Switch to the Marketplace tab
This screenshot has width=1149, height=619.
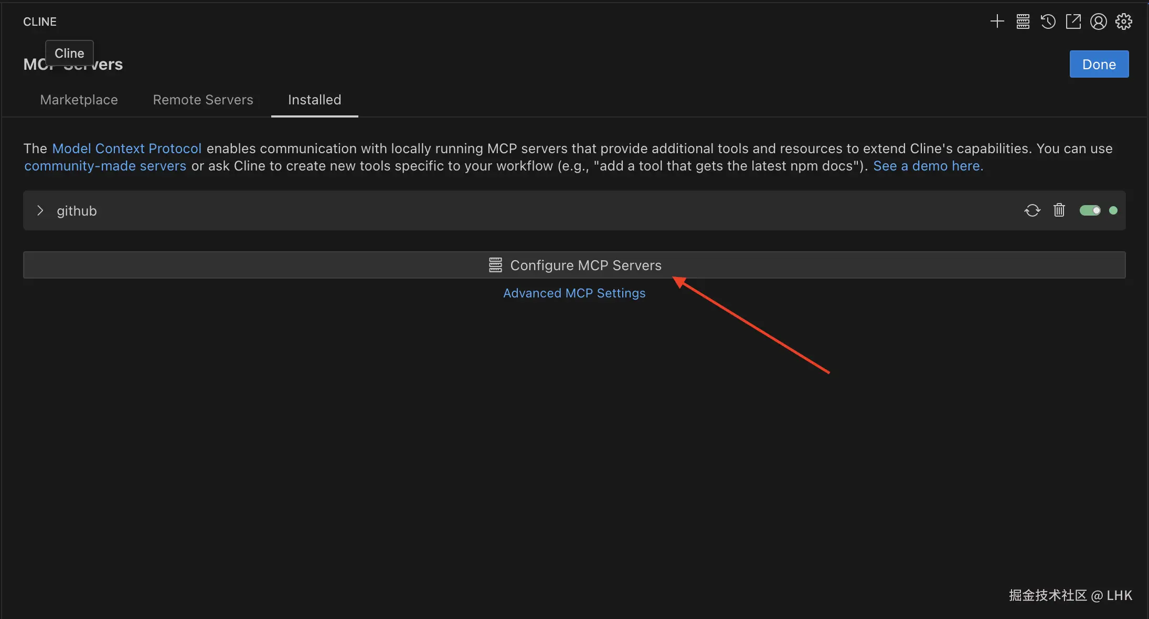(79, 100)
